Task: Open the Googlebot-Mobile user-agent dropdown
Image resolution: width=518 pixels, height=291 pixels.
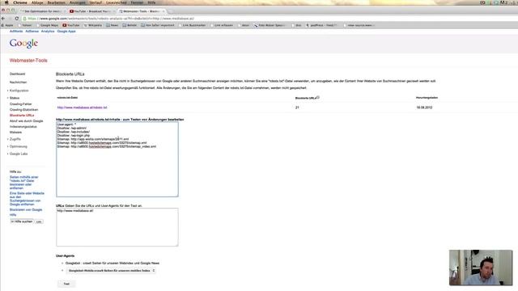Action: [111, 271]
